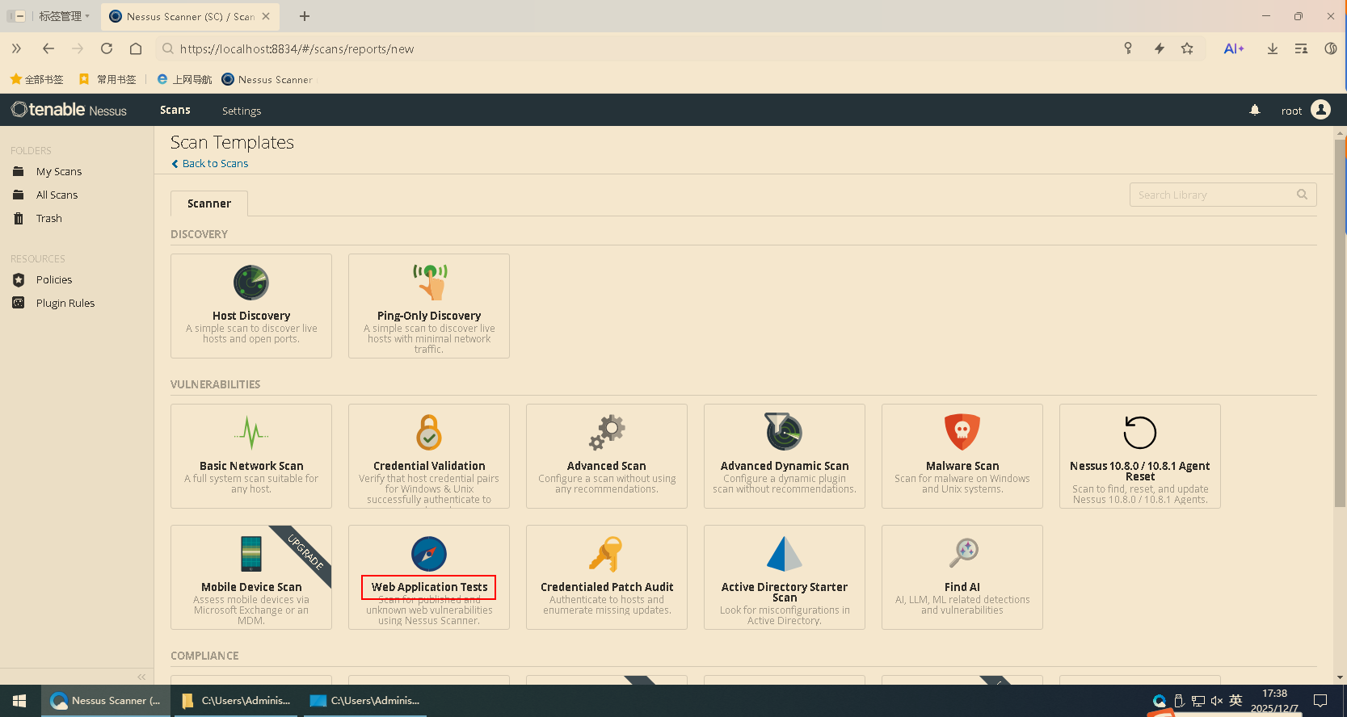Open the Windows Start menu
This screenshot has height=717, width=1347.
(x=20, y=701)
